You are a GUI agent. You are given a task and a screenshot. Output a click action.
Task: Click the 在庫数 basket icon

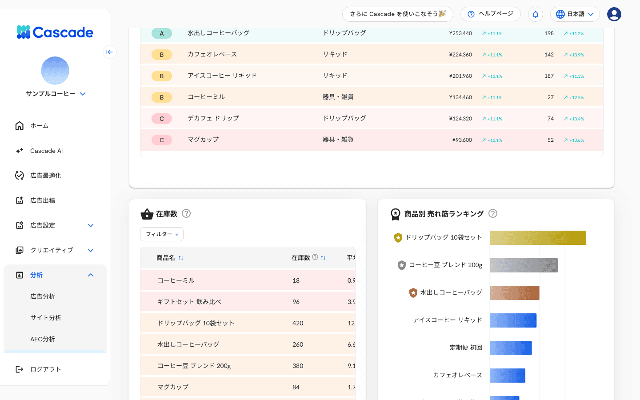[147, 214]
